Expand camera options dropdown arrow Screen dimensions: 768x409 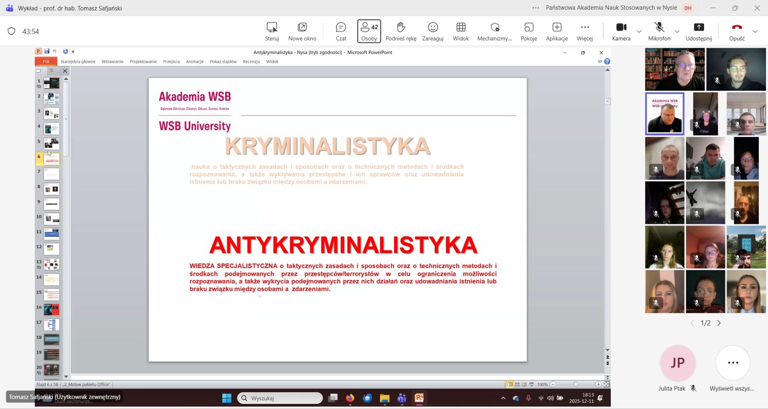639,32
